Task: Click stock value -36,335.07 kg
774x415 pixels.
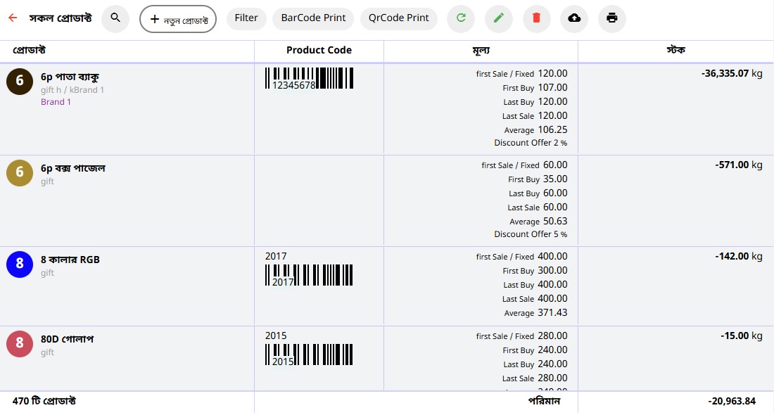Action: point(732,74)
